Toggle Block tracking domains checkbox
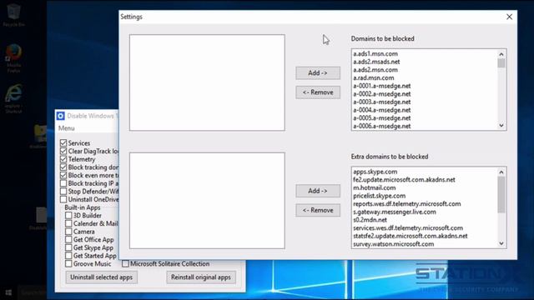Viewport: 534px width, 300px height. pos(63,167)
